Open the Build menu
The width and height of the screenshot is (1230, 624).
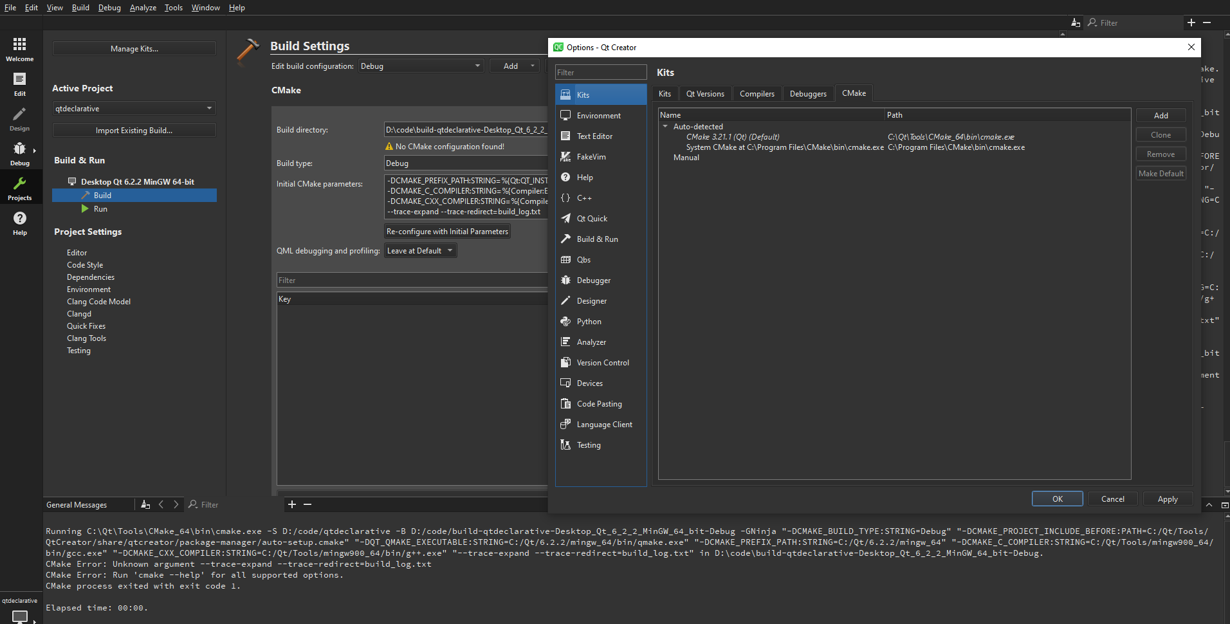pos(80,8)
